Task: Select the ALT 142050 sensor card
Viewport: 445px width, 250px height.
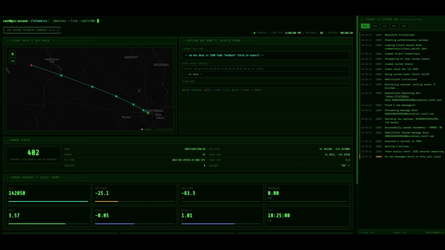Action: (48, 194)
